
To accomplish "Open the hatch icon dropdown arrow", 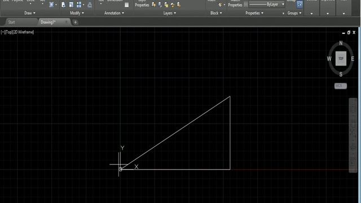I will (56, 5).
